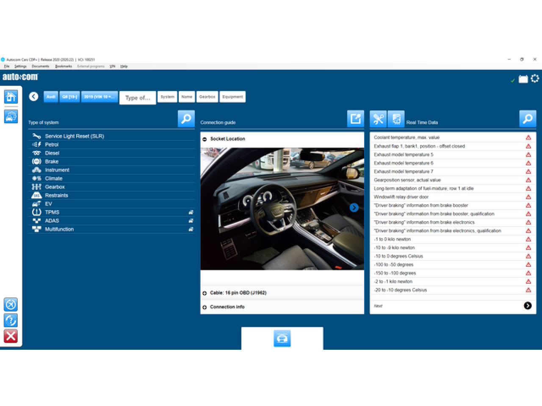
Task: Go back with the round back arrow
Action: coord(34,97)
